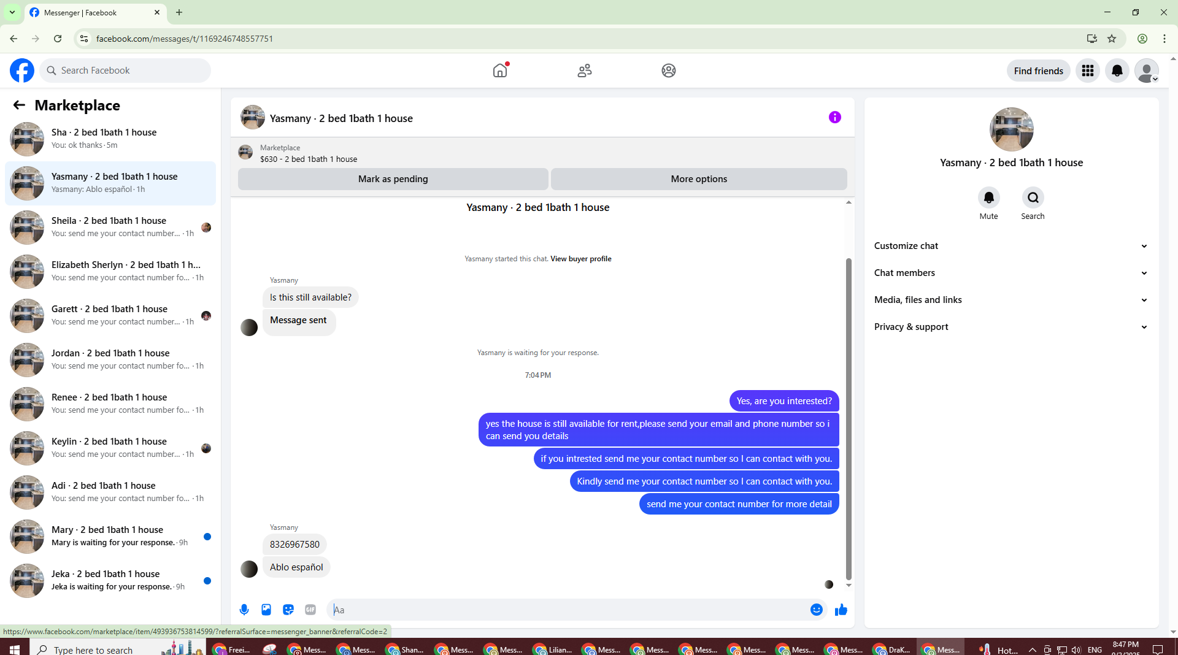Reload the page in the browser
This screenshot has width=1178, height=655.
[58, 39]
